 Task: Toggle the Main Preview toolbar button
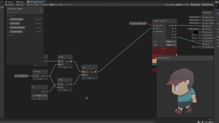pos(207,5)
